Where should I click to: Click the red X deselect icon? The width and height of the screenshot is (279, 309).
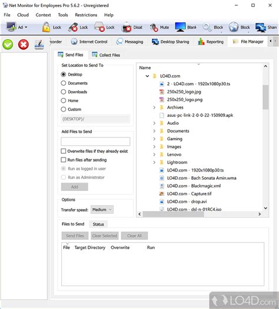pos(24,44)
